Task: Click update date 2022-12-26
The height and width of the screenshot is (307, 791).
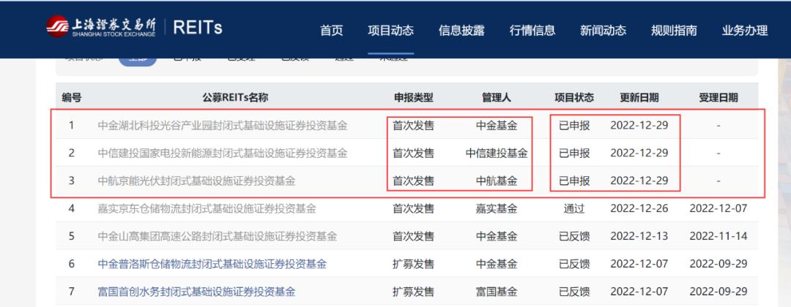Action: (x=639, y=208)
